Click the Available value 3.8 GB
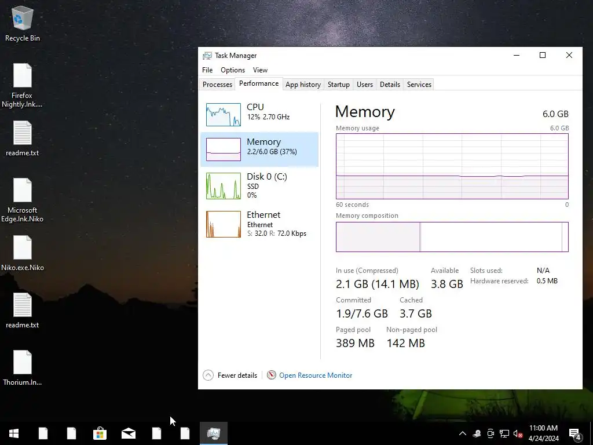 (x=447, y=284)
